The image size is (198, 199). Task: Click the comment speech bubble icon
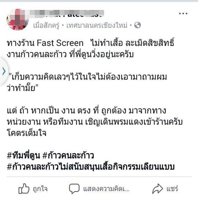click(x=74, y=189)
